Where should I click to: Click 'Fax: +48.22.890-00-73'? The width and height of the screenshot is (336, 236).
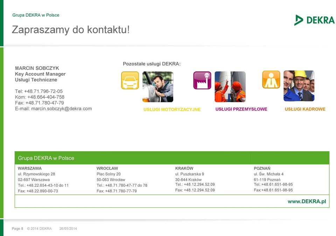[38, 191]
